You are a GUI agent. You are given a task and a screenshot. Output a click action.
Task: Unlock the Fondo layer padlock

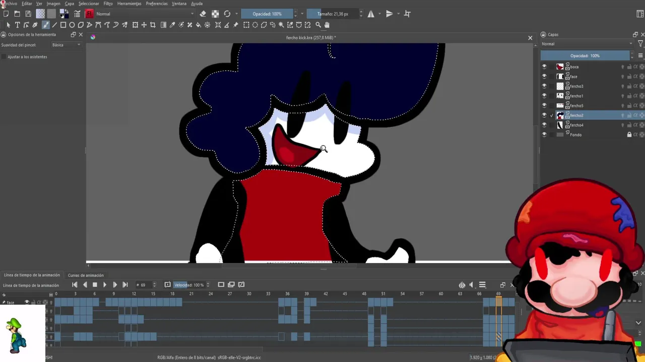click(x=629, y=135)
